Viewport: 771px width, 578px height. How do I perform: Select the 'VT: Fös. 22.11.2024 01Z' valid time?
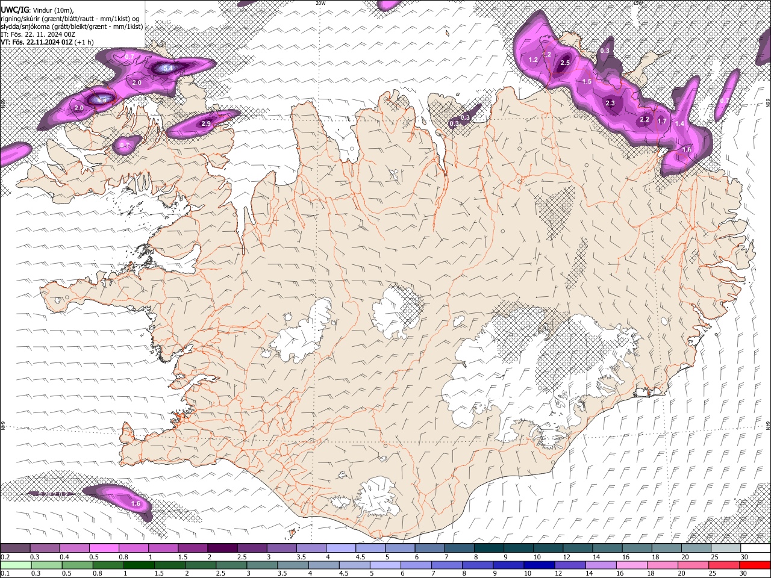pos(37,42)
